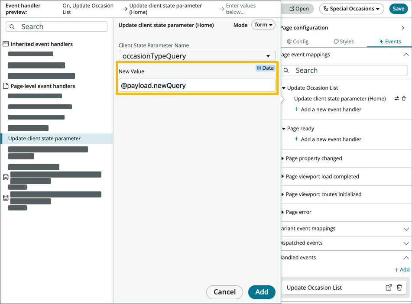Viewport: 412px width, 304px height.
Task: Switch to the Styles tab
Action: [x=344, y=41]
